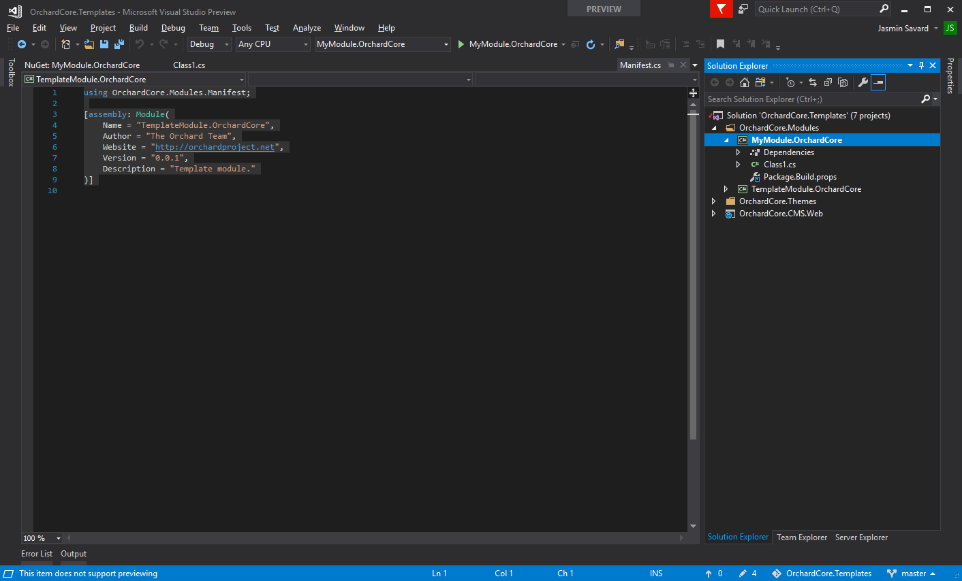The image size is (962, 581).
Task: Save the current file with Save icon
Action: pos(104,44)
